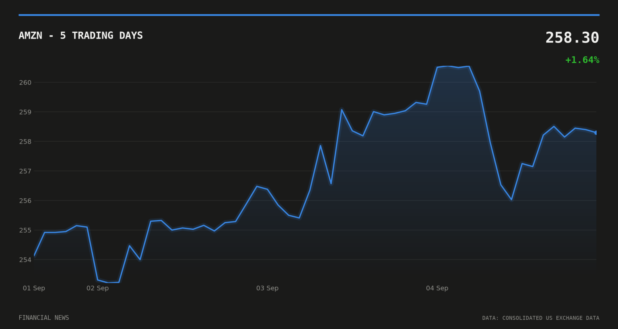Click the 259 y-axis label
Viewport: 618px width, 329px height.
coord(25,112)
